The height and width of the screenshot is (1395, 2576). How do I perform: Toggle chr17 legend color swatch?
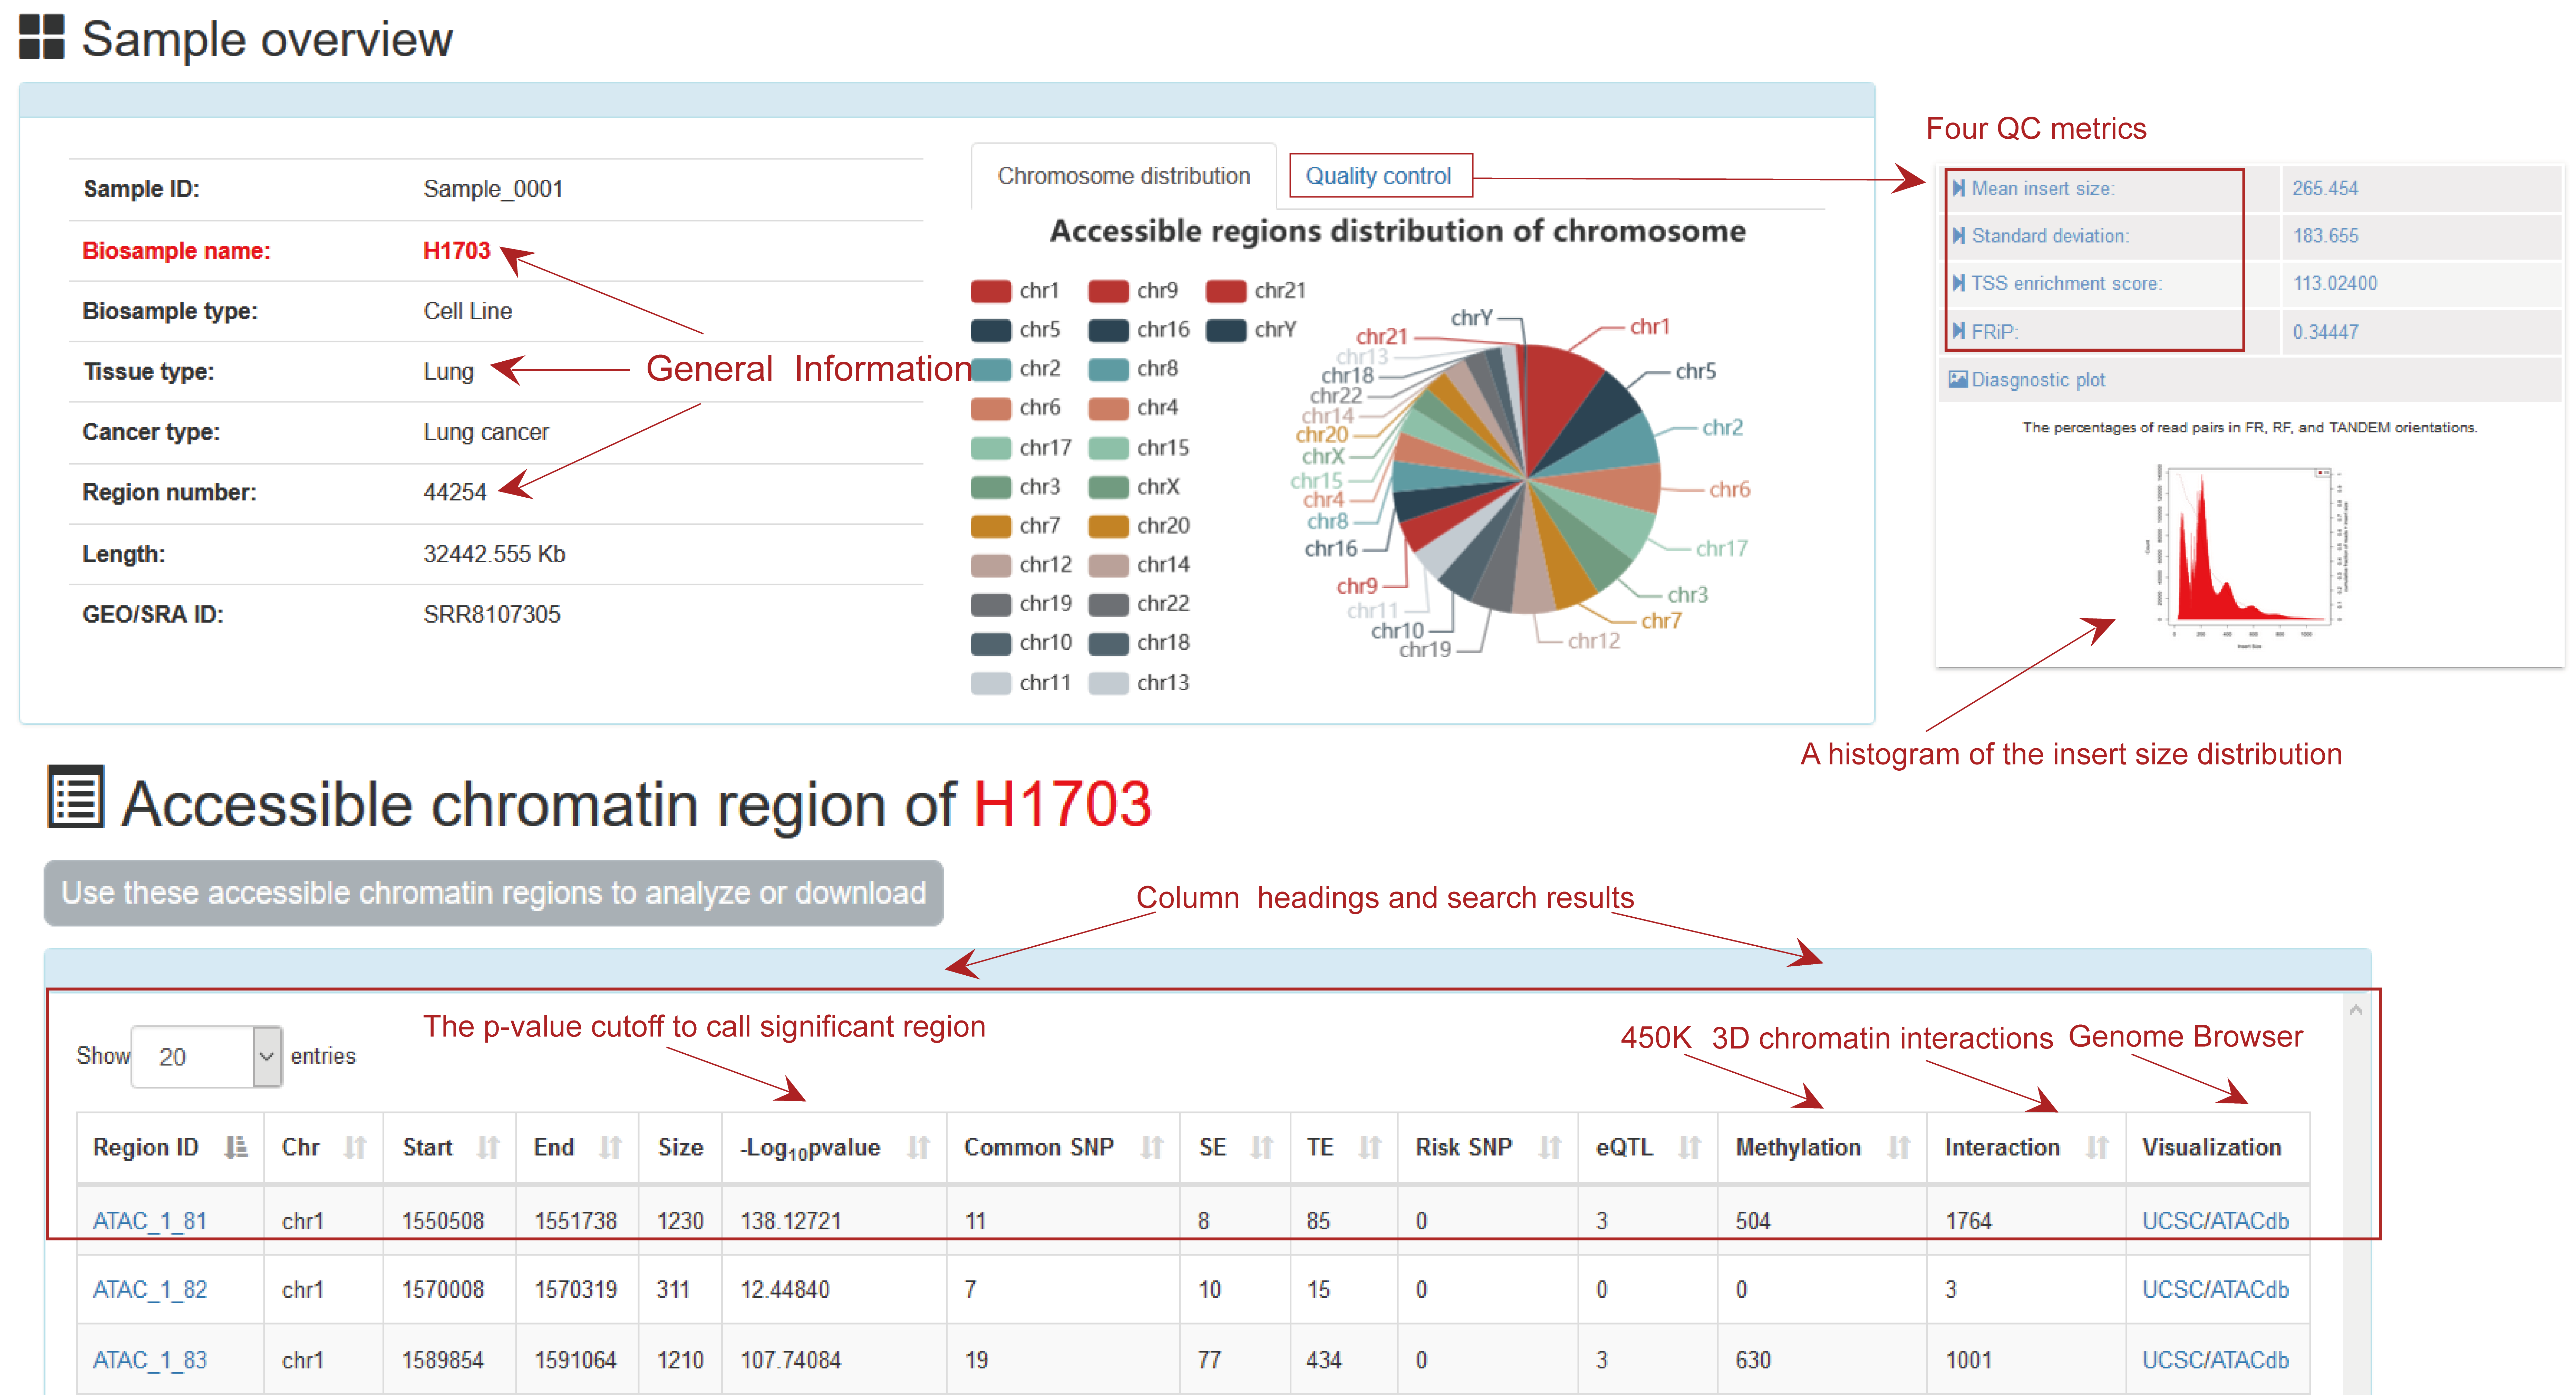click(991, 448)
